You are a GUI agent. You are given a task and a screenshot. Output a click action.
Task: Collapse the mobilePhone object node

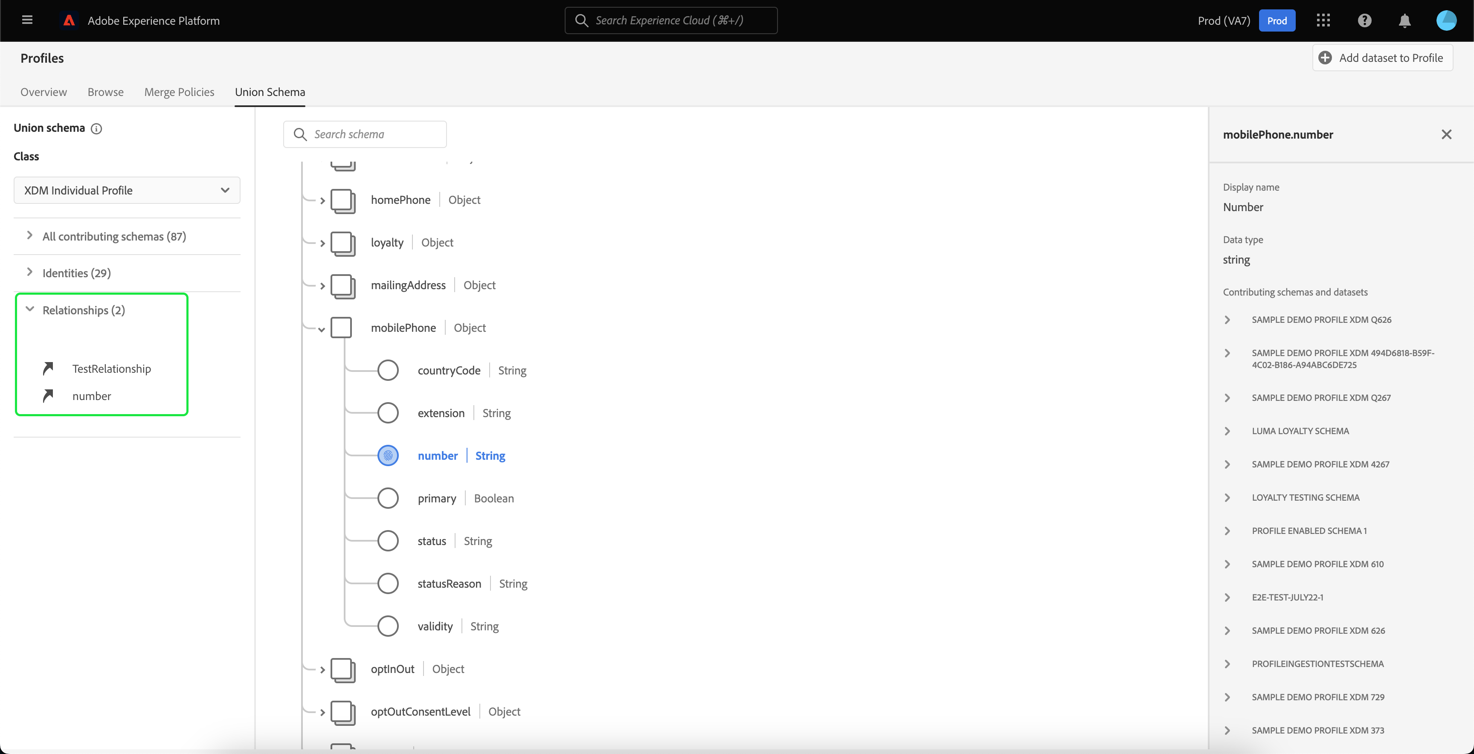coord(322,329)
